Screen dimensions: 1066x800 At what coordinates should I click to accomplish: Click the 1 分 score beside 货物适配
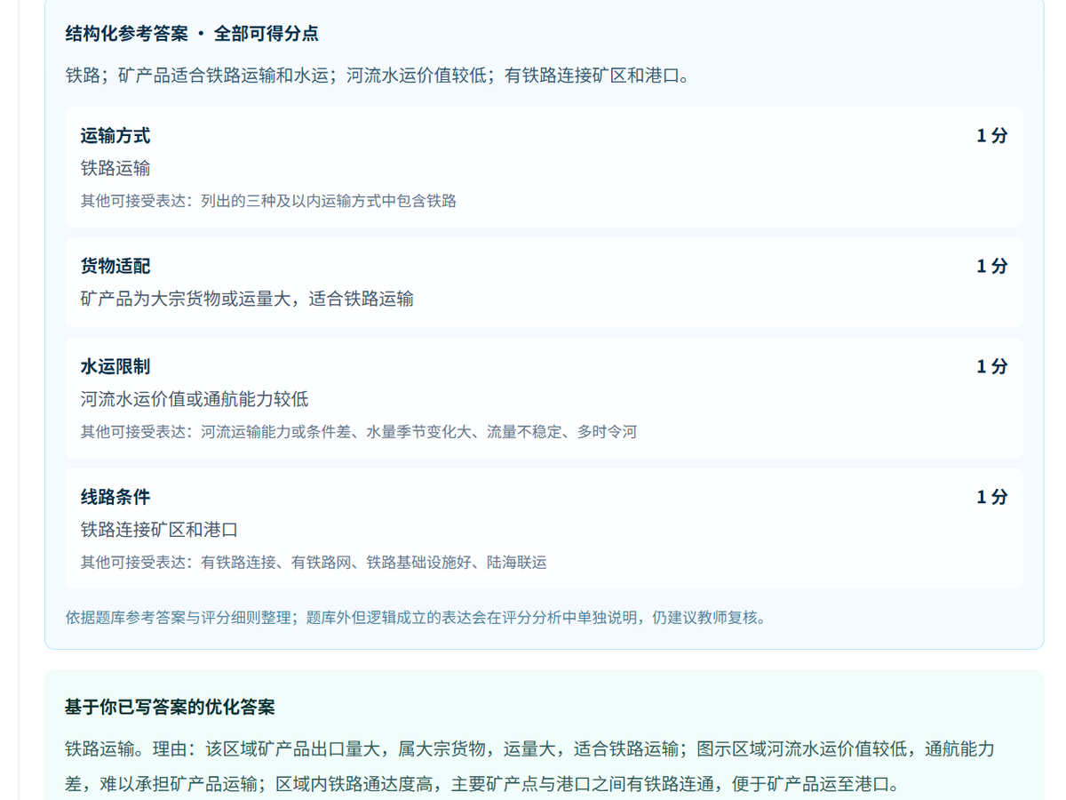click(x=992, y=267)
